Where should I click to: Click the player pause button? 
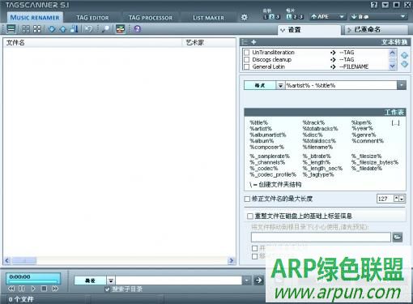coord(22,289)
